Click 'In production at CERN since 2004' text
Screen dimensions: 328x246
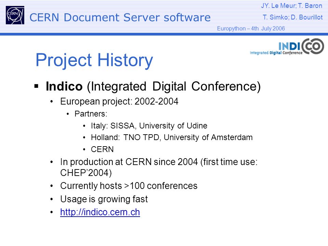click(129, 162)
